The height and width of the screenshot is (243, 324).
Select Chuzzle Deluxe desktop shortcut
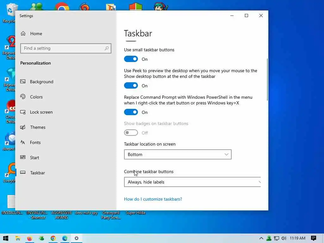10,112
